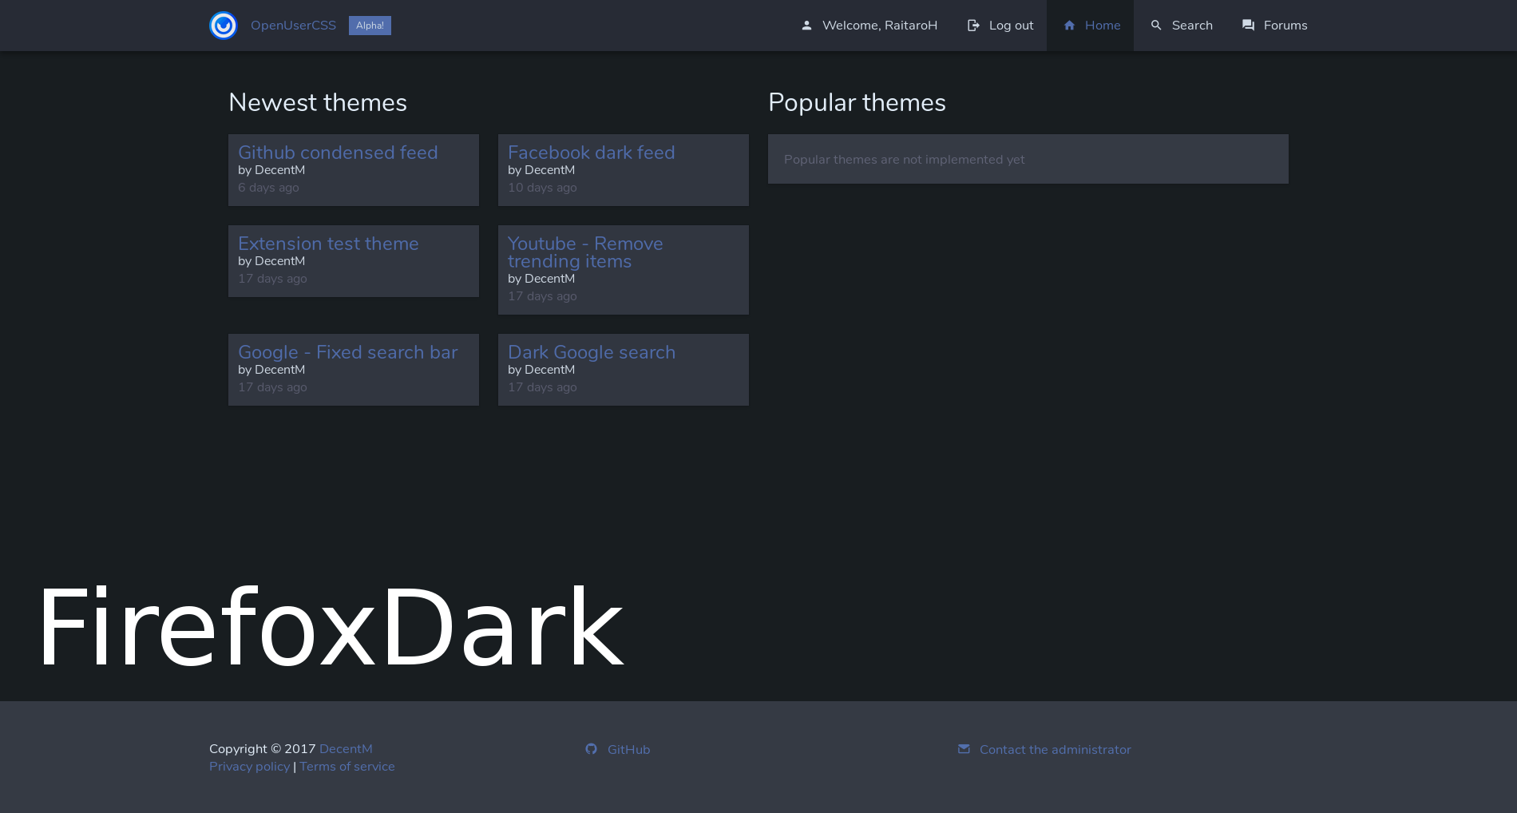Open Google - Fixed search bar theme
The height and width of the screenshot is (813, 1517).
(x=348, y=352)
